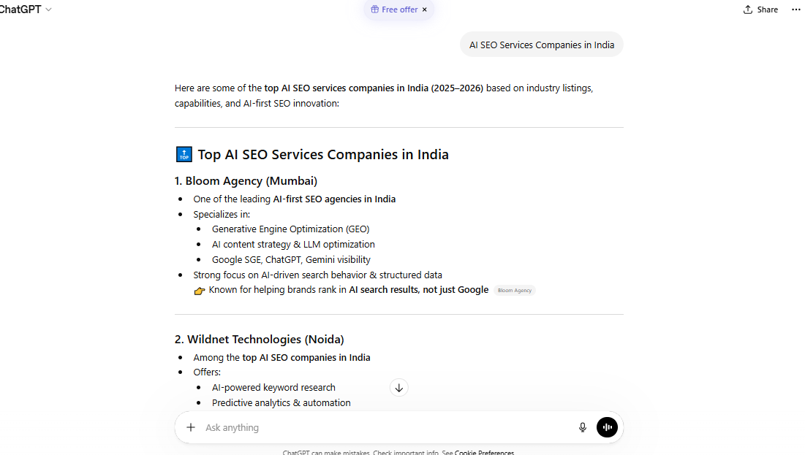Viewport: 805px width, 455px height.
Task: Click the Wildnet Technologies (Noida) heading
Action: [x=259, y=339]
